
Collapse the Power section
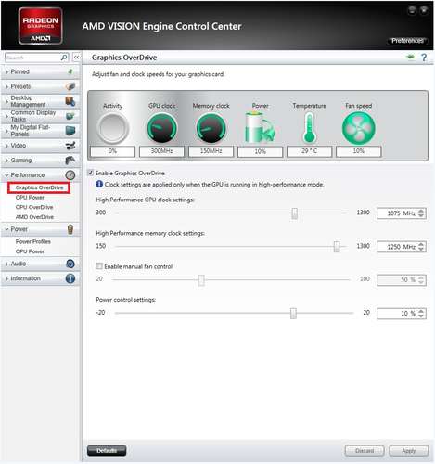tap(6, 229)
